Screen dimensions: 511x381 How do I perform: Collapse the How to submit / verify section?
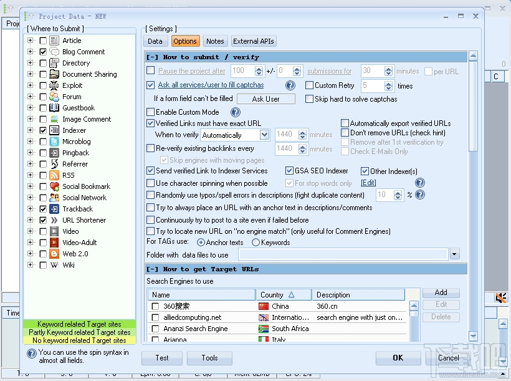(x=151, y=56)
